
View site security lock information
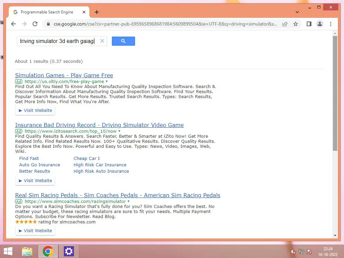tap(48, 24)
